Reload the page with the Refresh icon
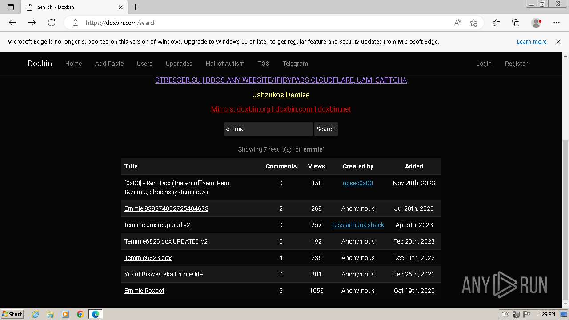Viewport: 569px width, 320px height. click(x=52, y=23)
